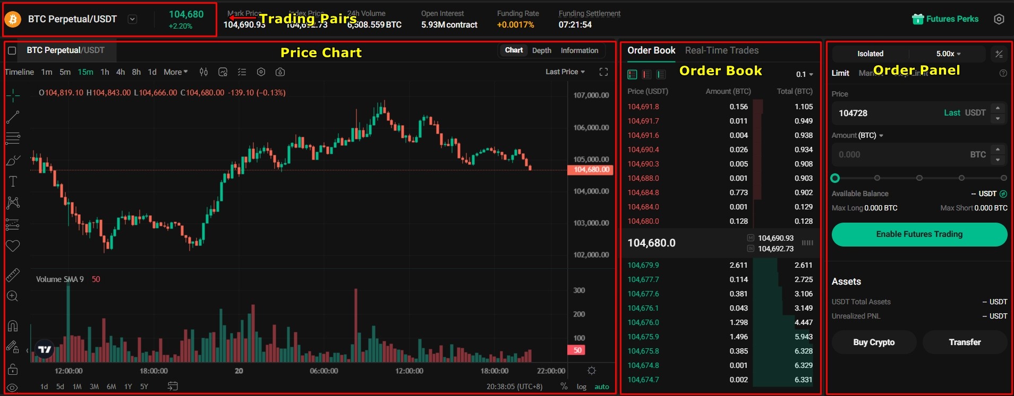Viewport: 1014px width, 396px height.
Task: Toggle hide all drawings eye icon
Action: pos(13,388)
